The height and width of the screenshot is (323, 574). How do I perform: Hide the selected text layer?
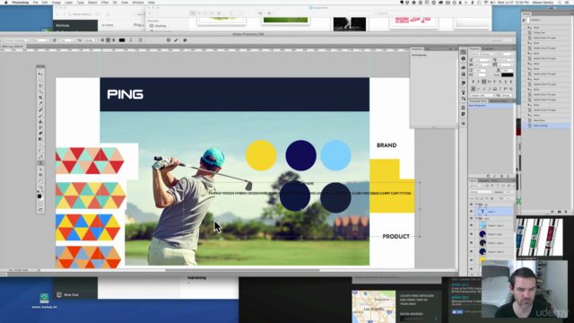(x=472, y=212)
